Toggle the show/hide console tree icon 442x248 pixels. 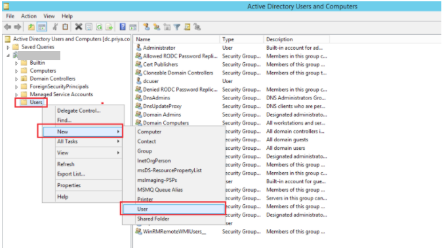click(42, 27)
